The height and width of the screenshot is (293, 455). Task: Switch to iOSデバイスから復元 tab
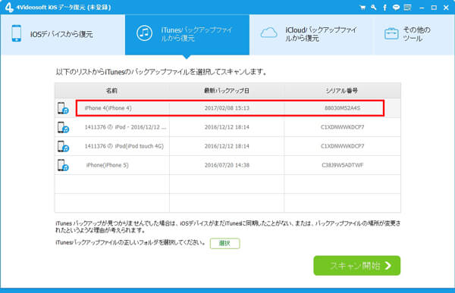click(63, 35)
